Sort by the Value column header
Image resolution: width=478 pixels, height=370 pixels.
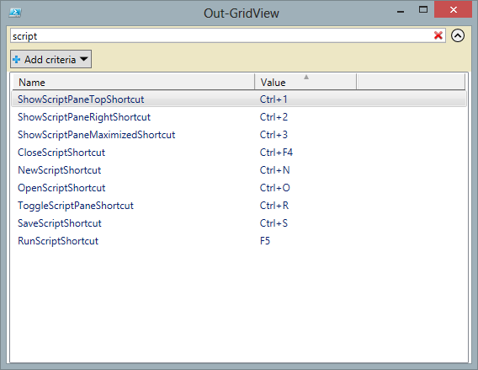(x=305, y=82)
